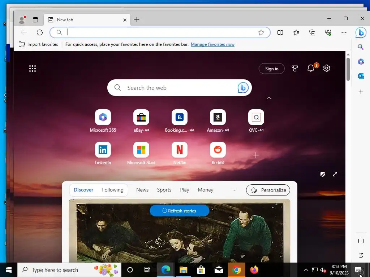Show more feed categories ellipsis
Screen dimensions: 370x277
pos(234,190)
